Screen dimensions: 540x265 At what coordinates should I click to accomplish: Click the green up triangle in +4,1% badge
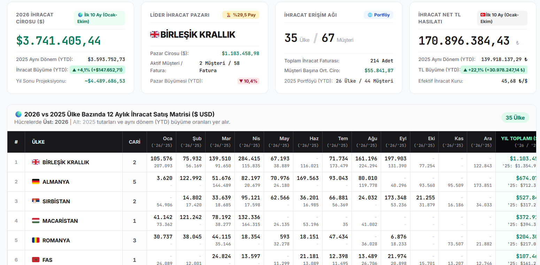74,70
